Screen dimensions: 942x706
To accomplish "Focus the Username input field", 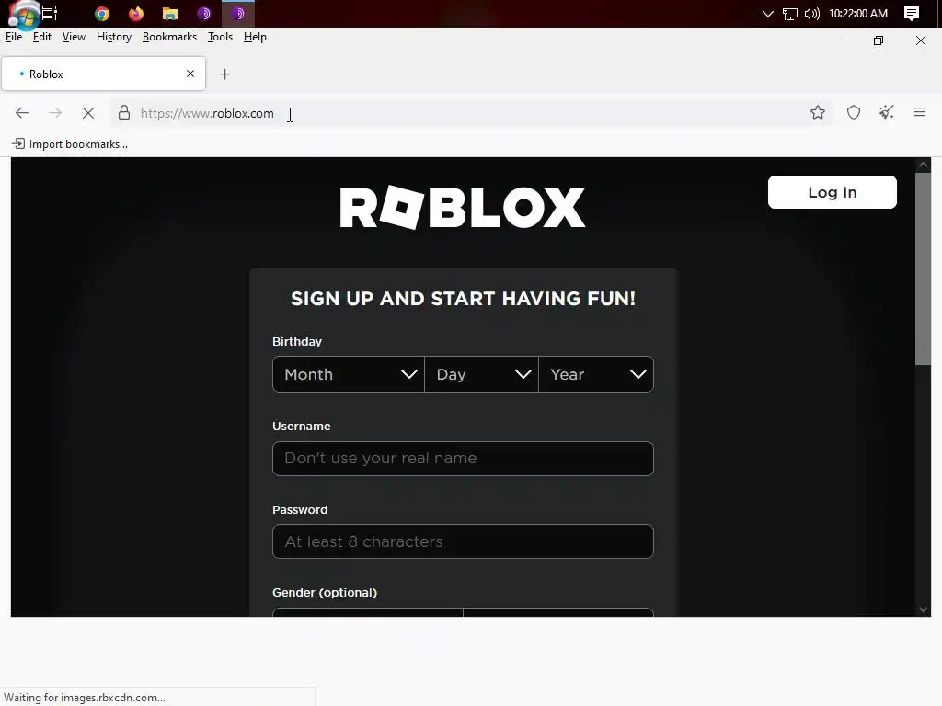I will 463,459.
